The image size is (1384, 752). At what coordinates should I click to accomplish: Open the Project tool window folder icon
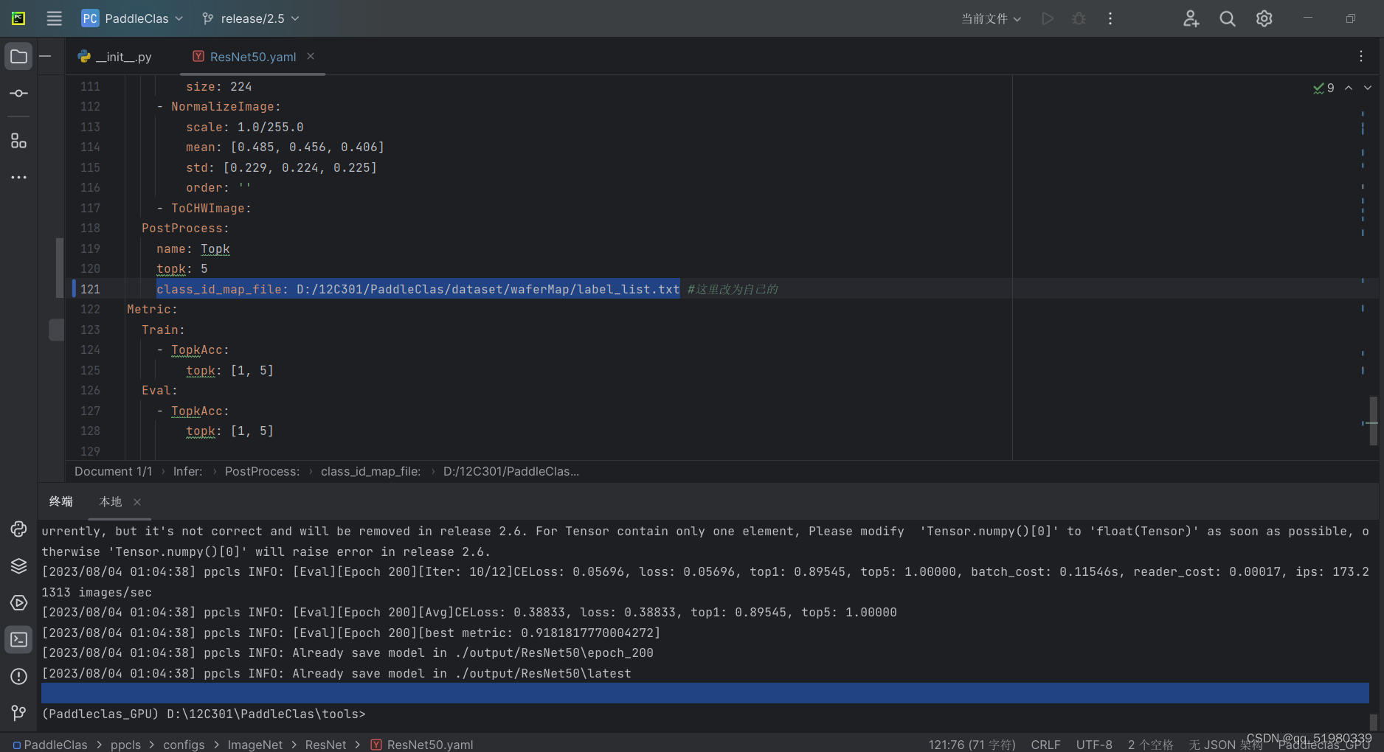tap(18, 57)
